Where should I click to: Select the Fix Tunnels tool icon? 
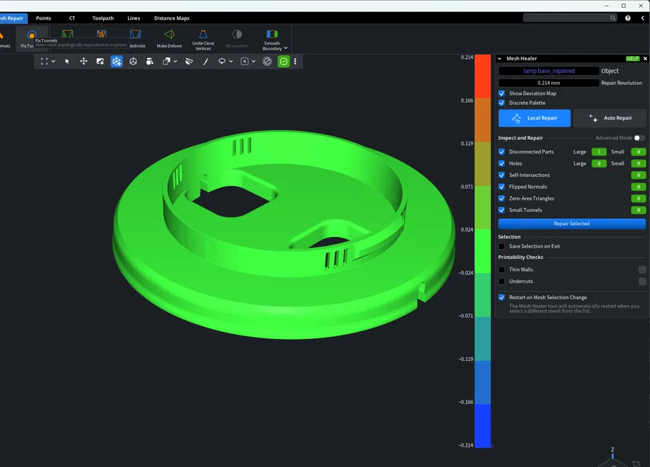click(x=31, y=35)
